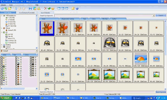
Task: Click the green checkmark toolbar icon
Action: click(49, 8)
